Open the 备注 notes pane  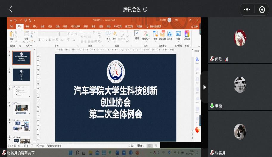point(131,146)
